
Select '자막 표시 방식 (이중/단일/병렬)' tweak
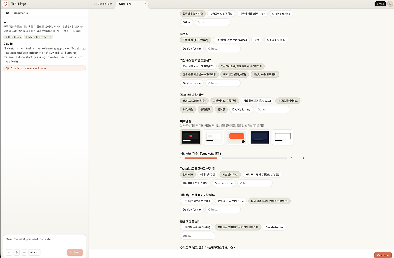tap(262, 175)
